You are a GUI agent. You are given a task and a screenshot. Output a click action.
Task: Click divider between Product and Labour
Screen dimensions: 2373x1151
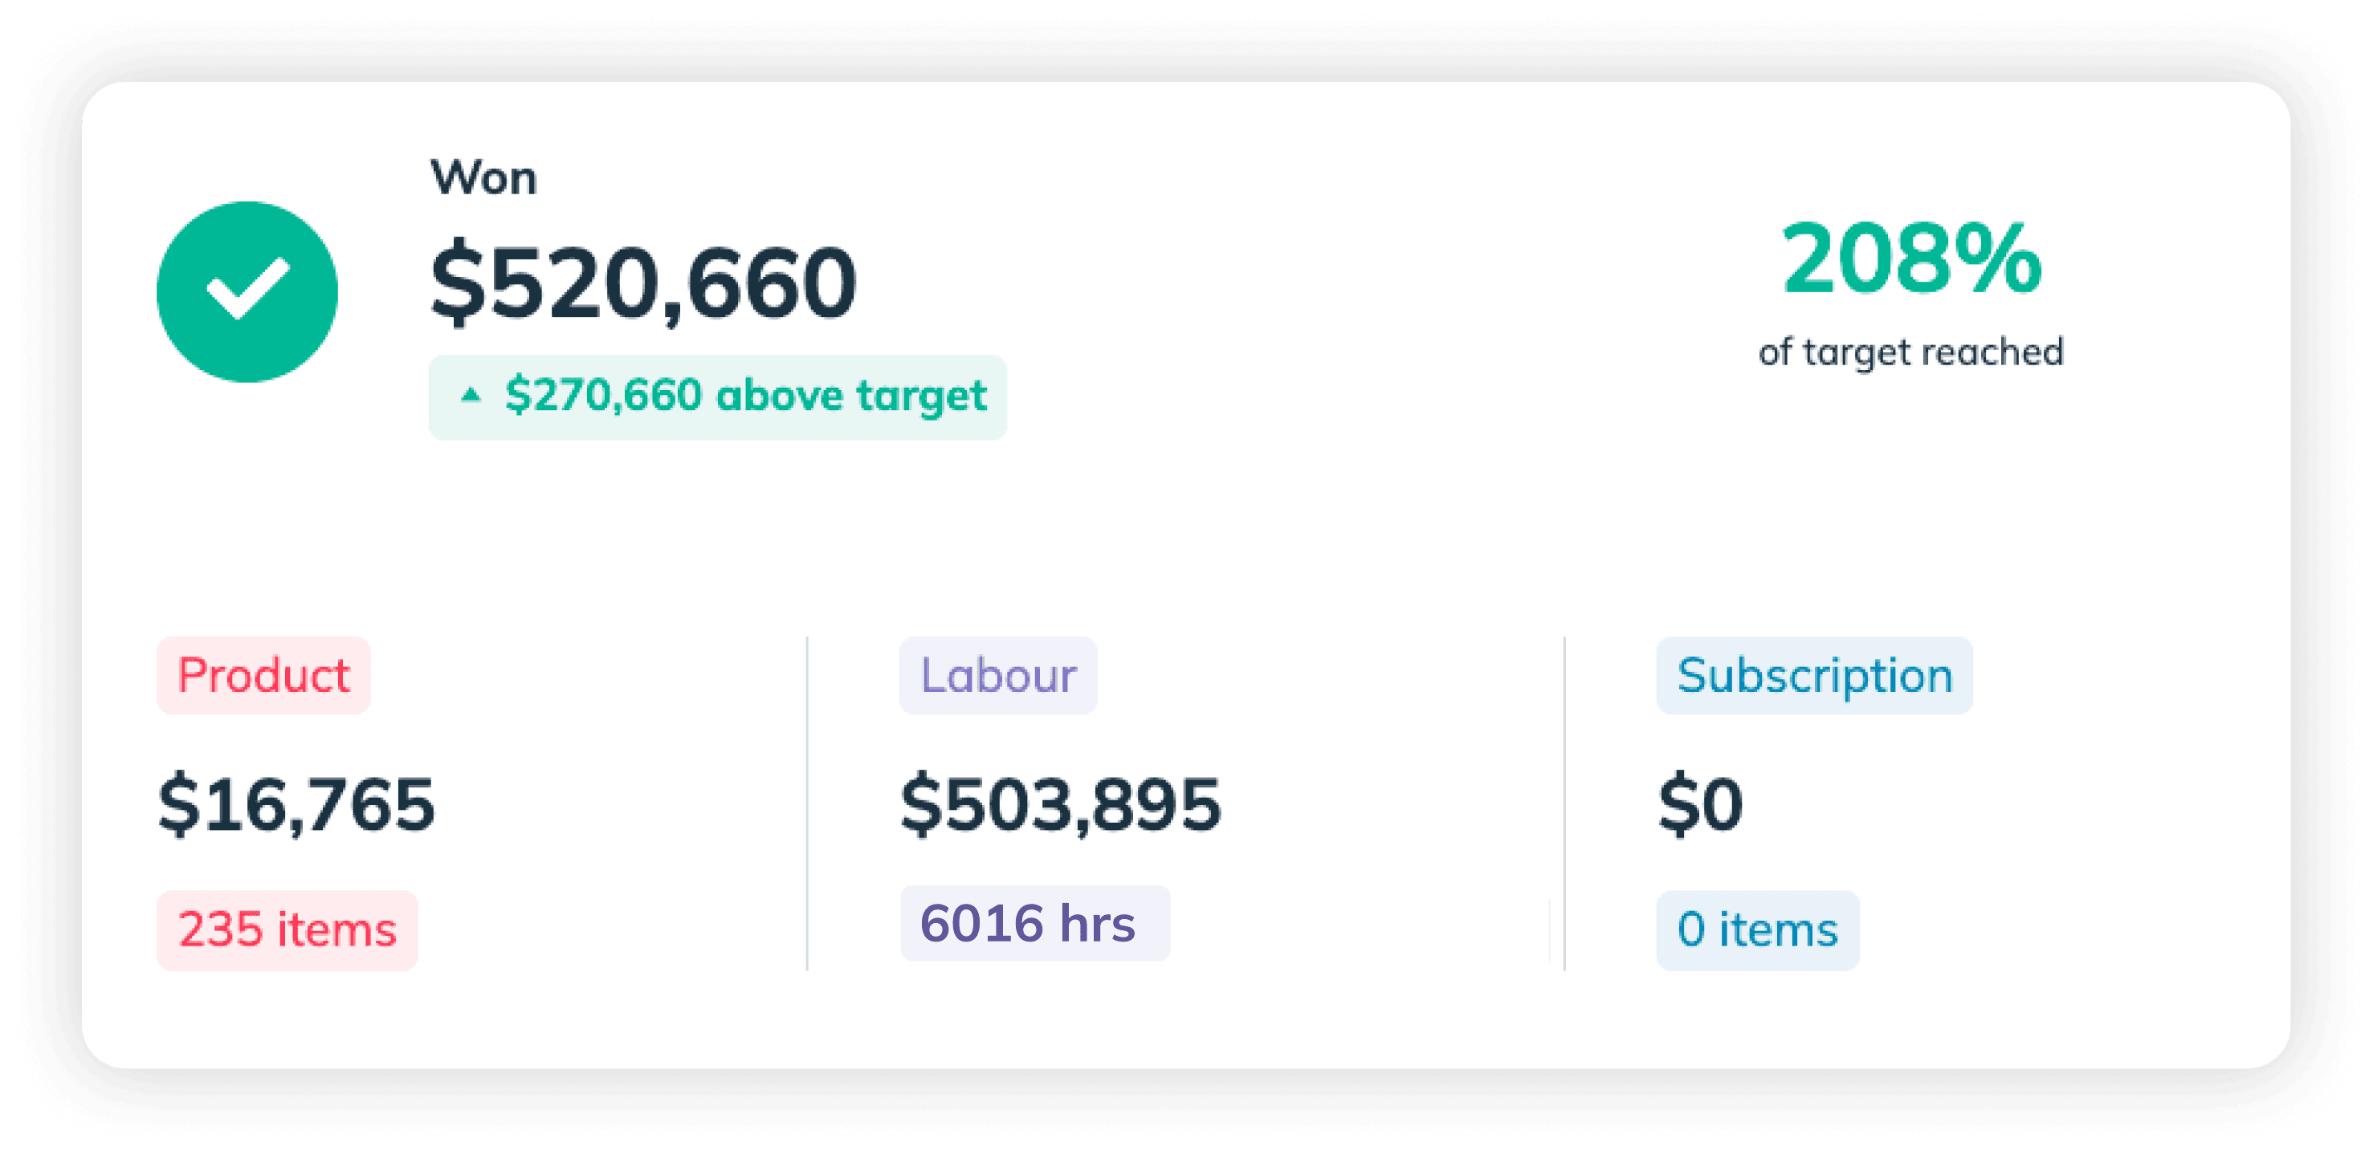coord(807,803)
